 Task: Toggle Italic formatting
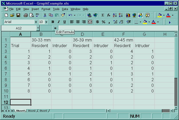tap(59, 22)
